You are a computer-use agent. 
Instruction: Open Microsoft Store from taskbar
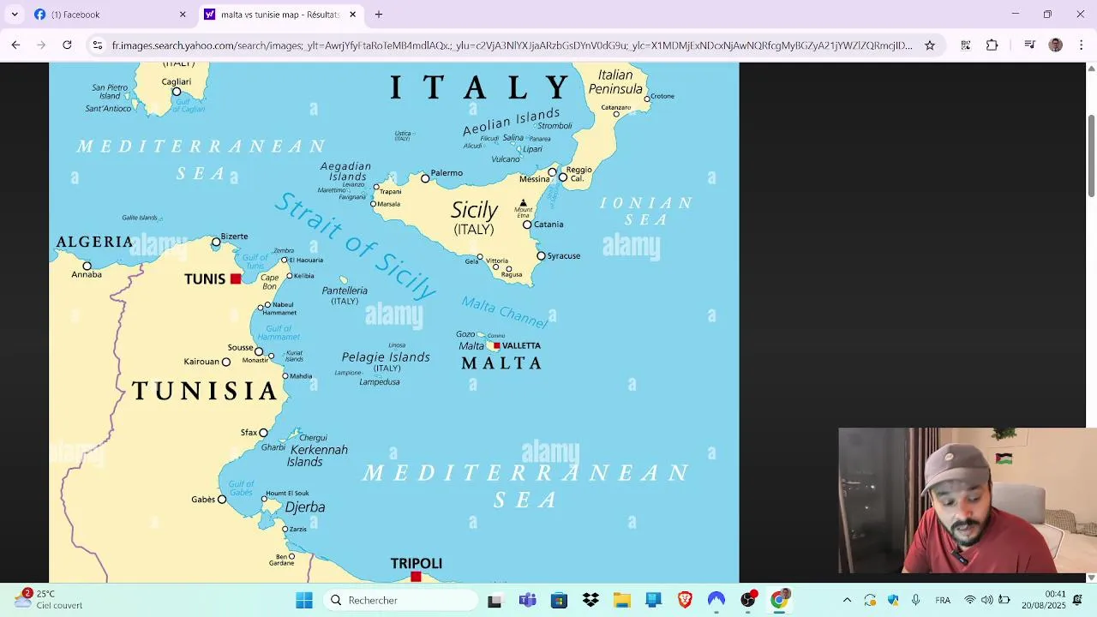(559, 600)
